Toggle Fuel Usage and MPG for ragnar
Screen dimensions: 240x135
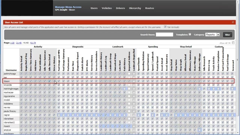[58, 115]
